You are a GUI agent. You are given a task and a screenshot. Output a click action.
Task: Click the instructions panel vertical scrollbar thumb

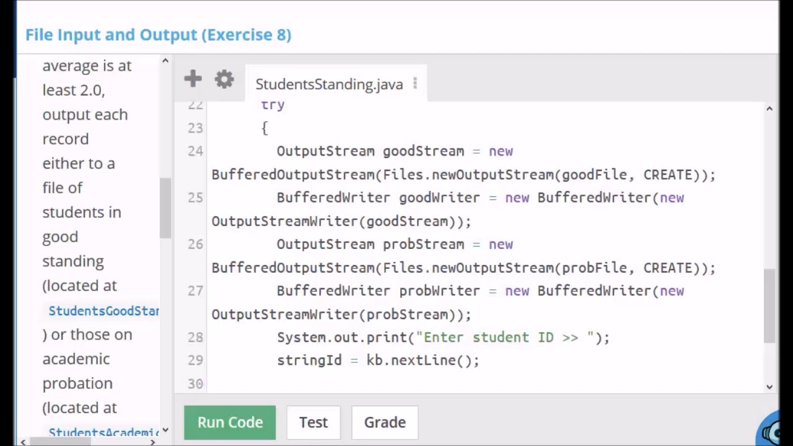[165, 208]
